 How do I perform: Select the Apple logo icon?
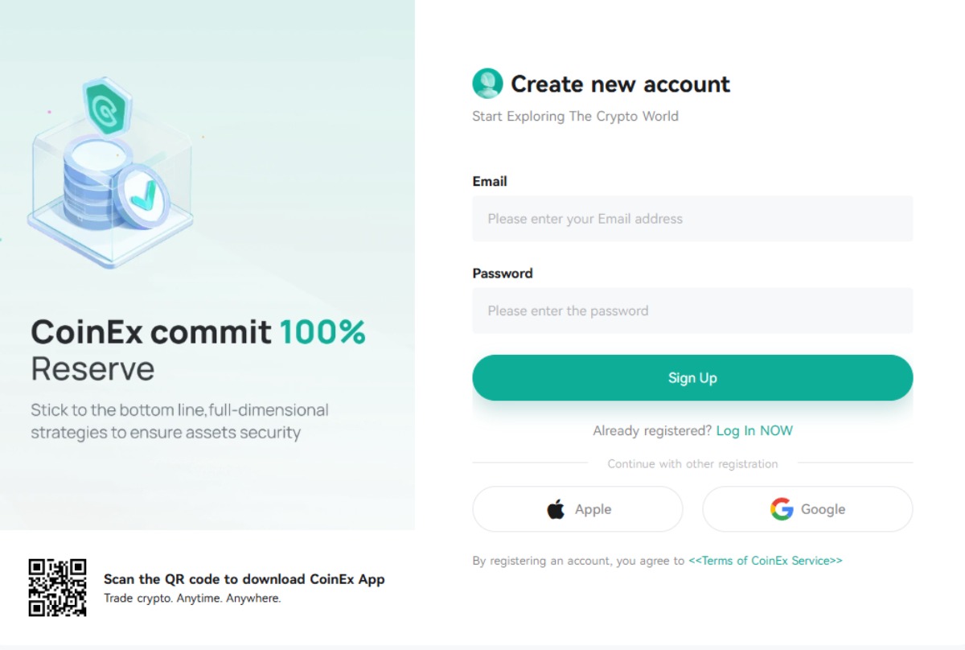pyautogui.click(x=554, y=508)
